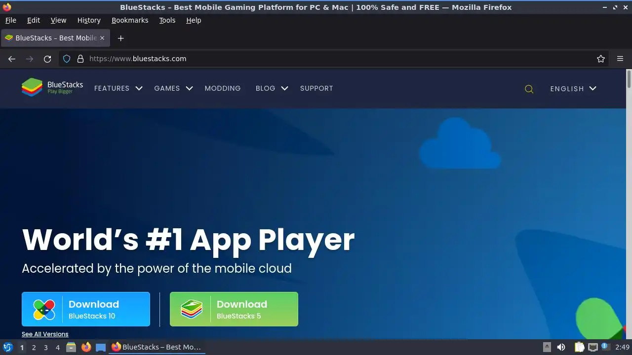Click the show desktop icon in taskbar
632x355 pixels.
coord(101,347)
